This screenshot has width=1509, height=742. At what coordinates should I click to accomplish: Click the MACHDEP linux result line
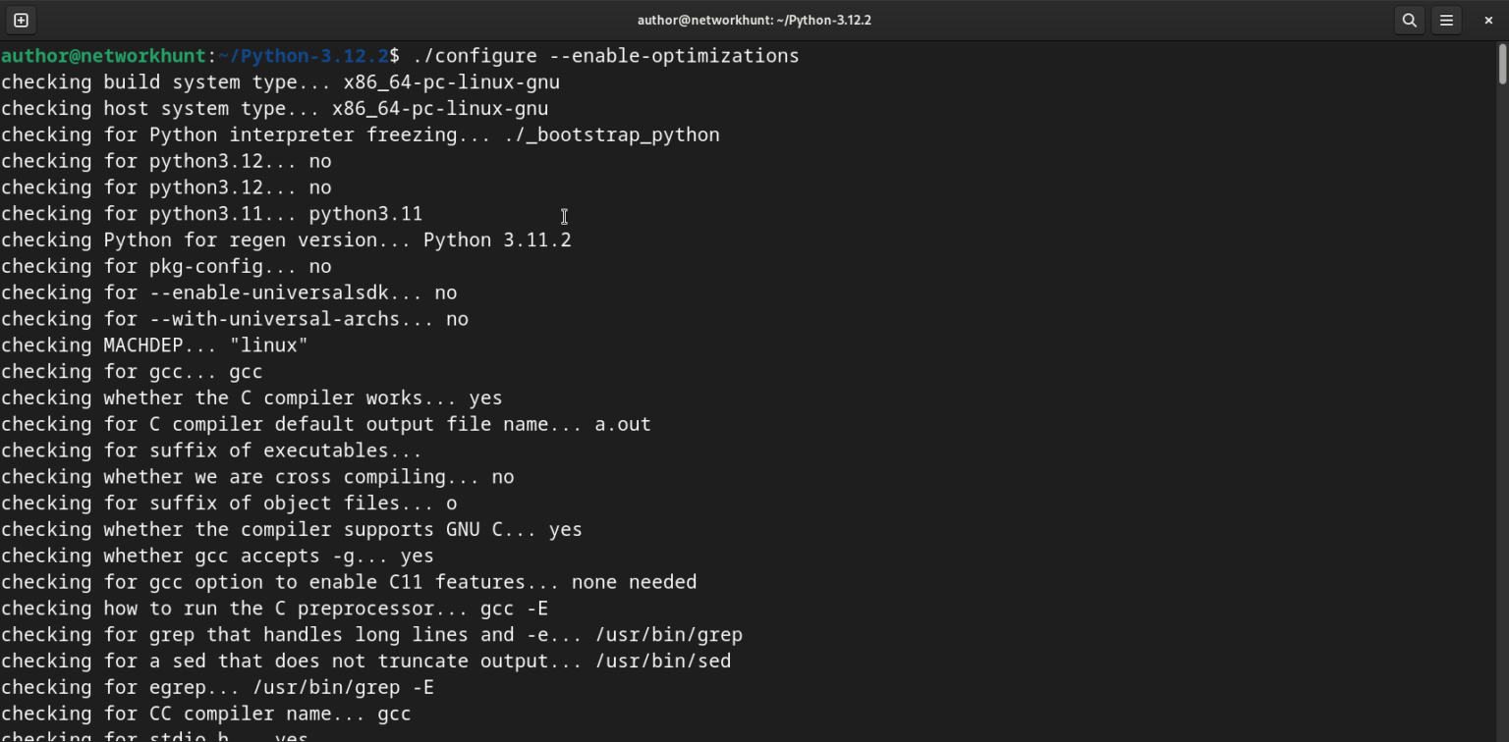tap(152, 344)
